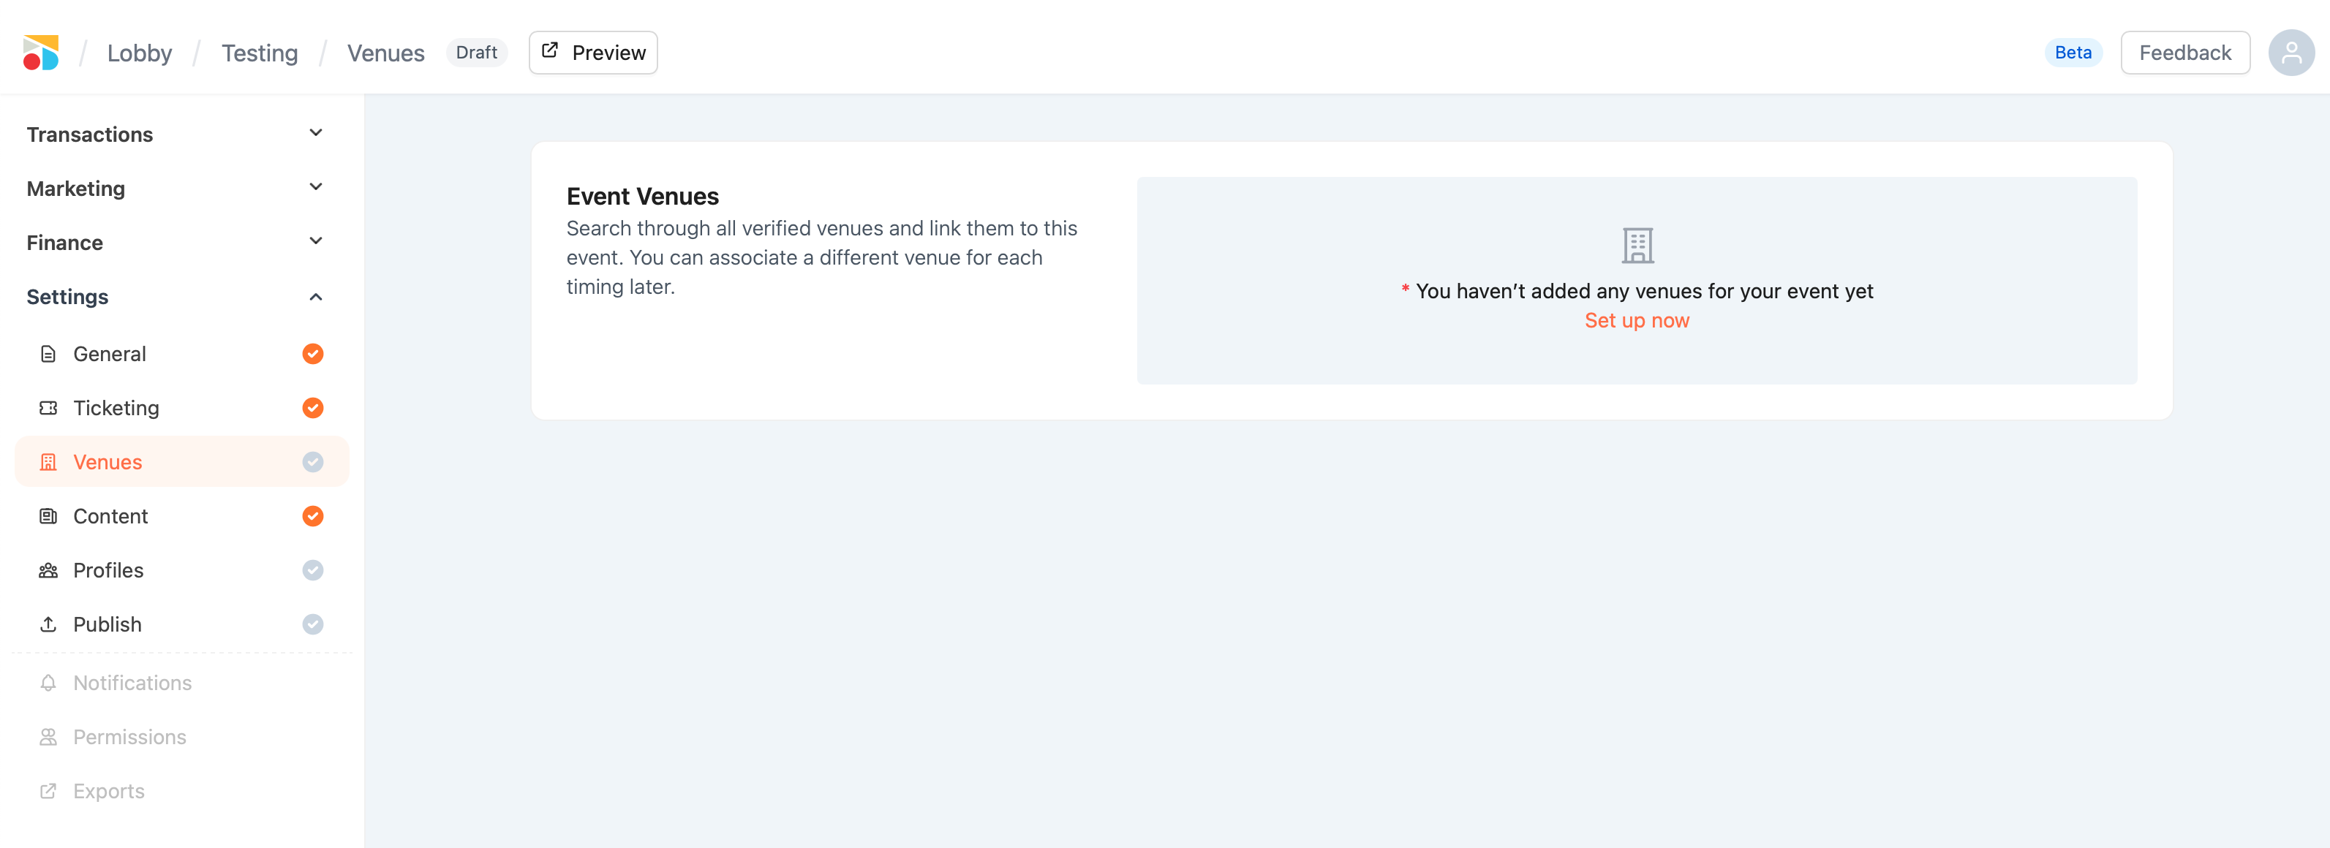Click the Venues grey checkmark badge
Screen dimensions: 2330x848
(x=313, y=462)
